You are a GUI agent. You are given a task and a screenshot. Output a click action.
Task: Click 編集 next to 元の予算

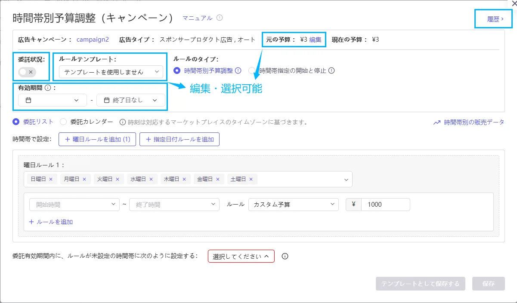[x=315, y=40]
